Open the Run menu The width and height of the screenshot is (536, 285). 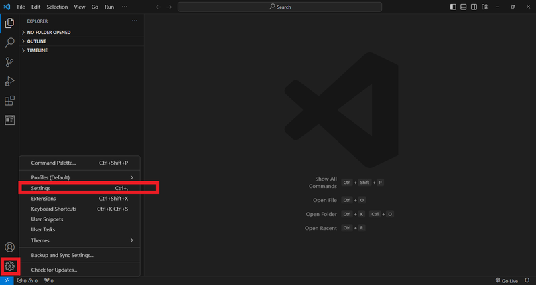[x=109, y=7]
